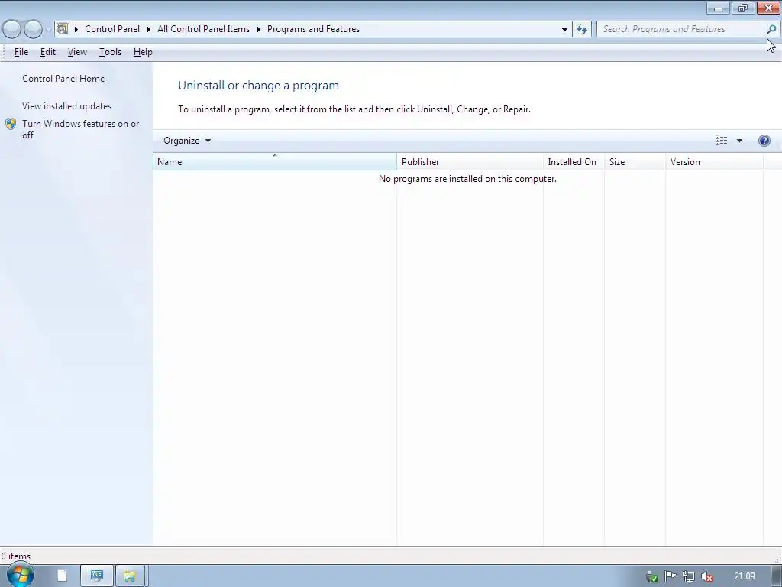The width and height of the screenshot is (782, 587).
Task: Sort by the Publisher column header
Action: pyautogui.click(x=470, y=162)
